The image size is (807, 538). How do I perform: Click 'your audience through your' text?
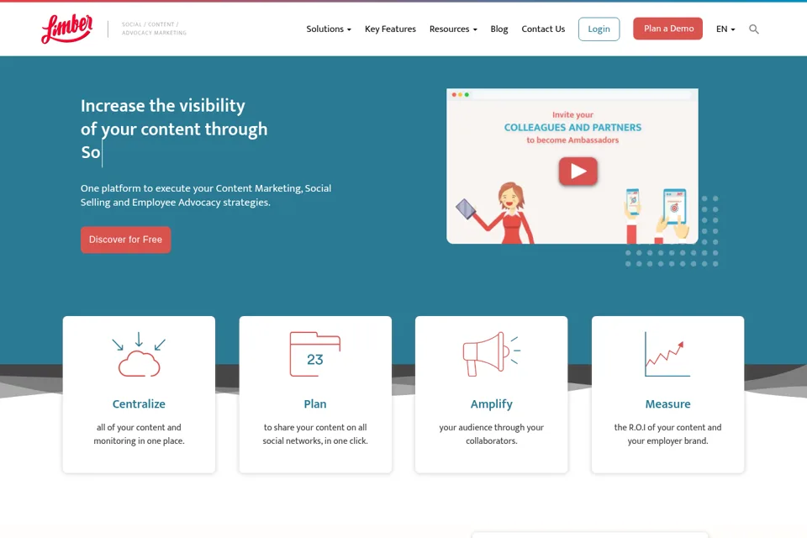(x=492, y=427)
